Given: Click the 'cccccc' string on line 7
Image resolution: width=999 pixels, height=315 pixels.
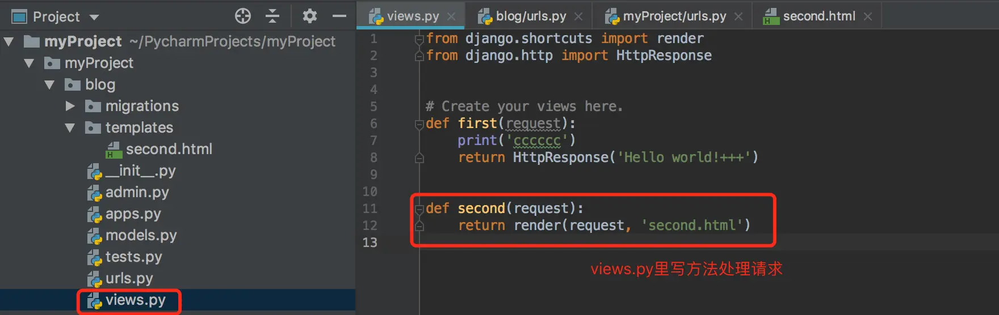Looking at the screenshot, I should pos(537,141).
